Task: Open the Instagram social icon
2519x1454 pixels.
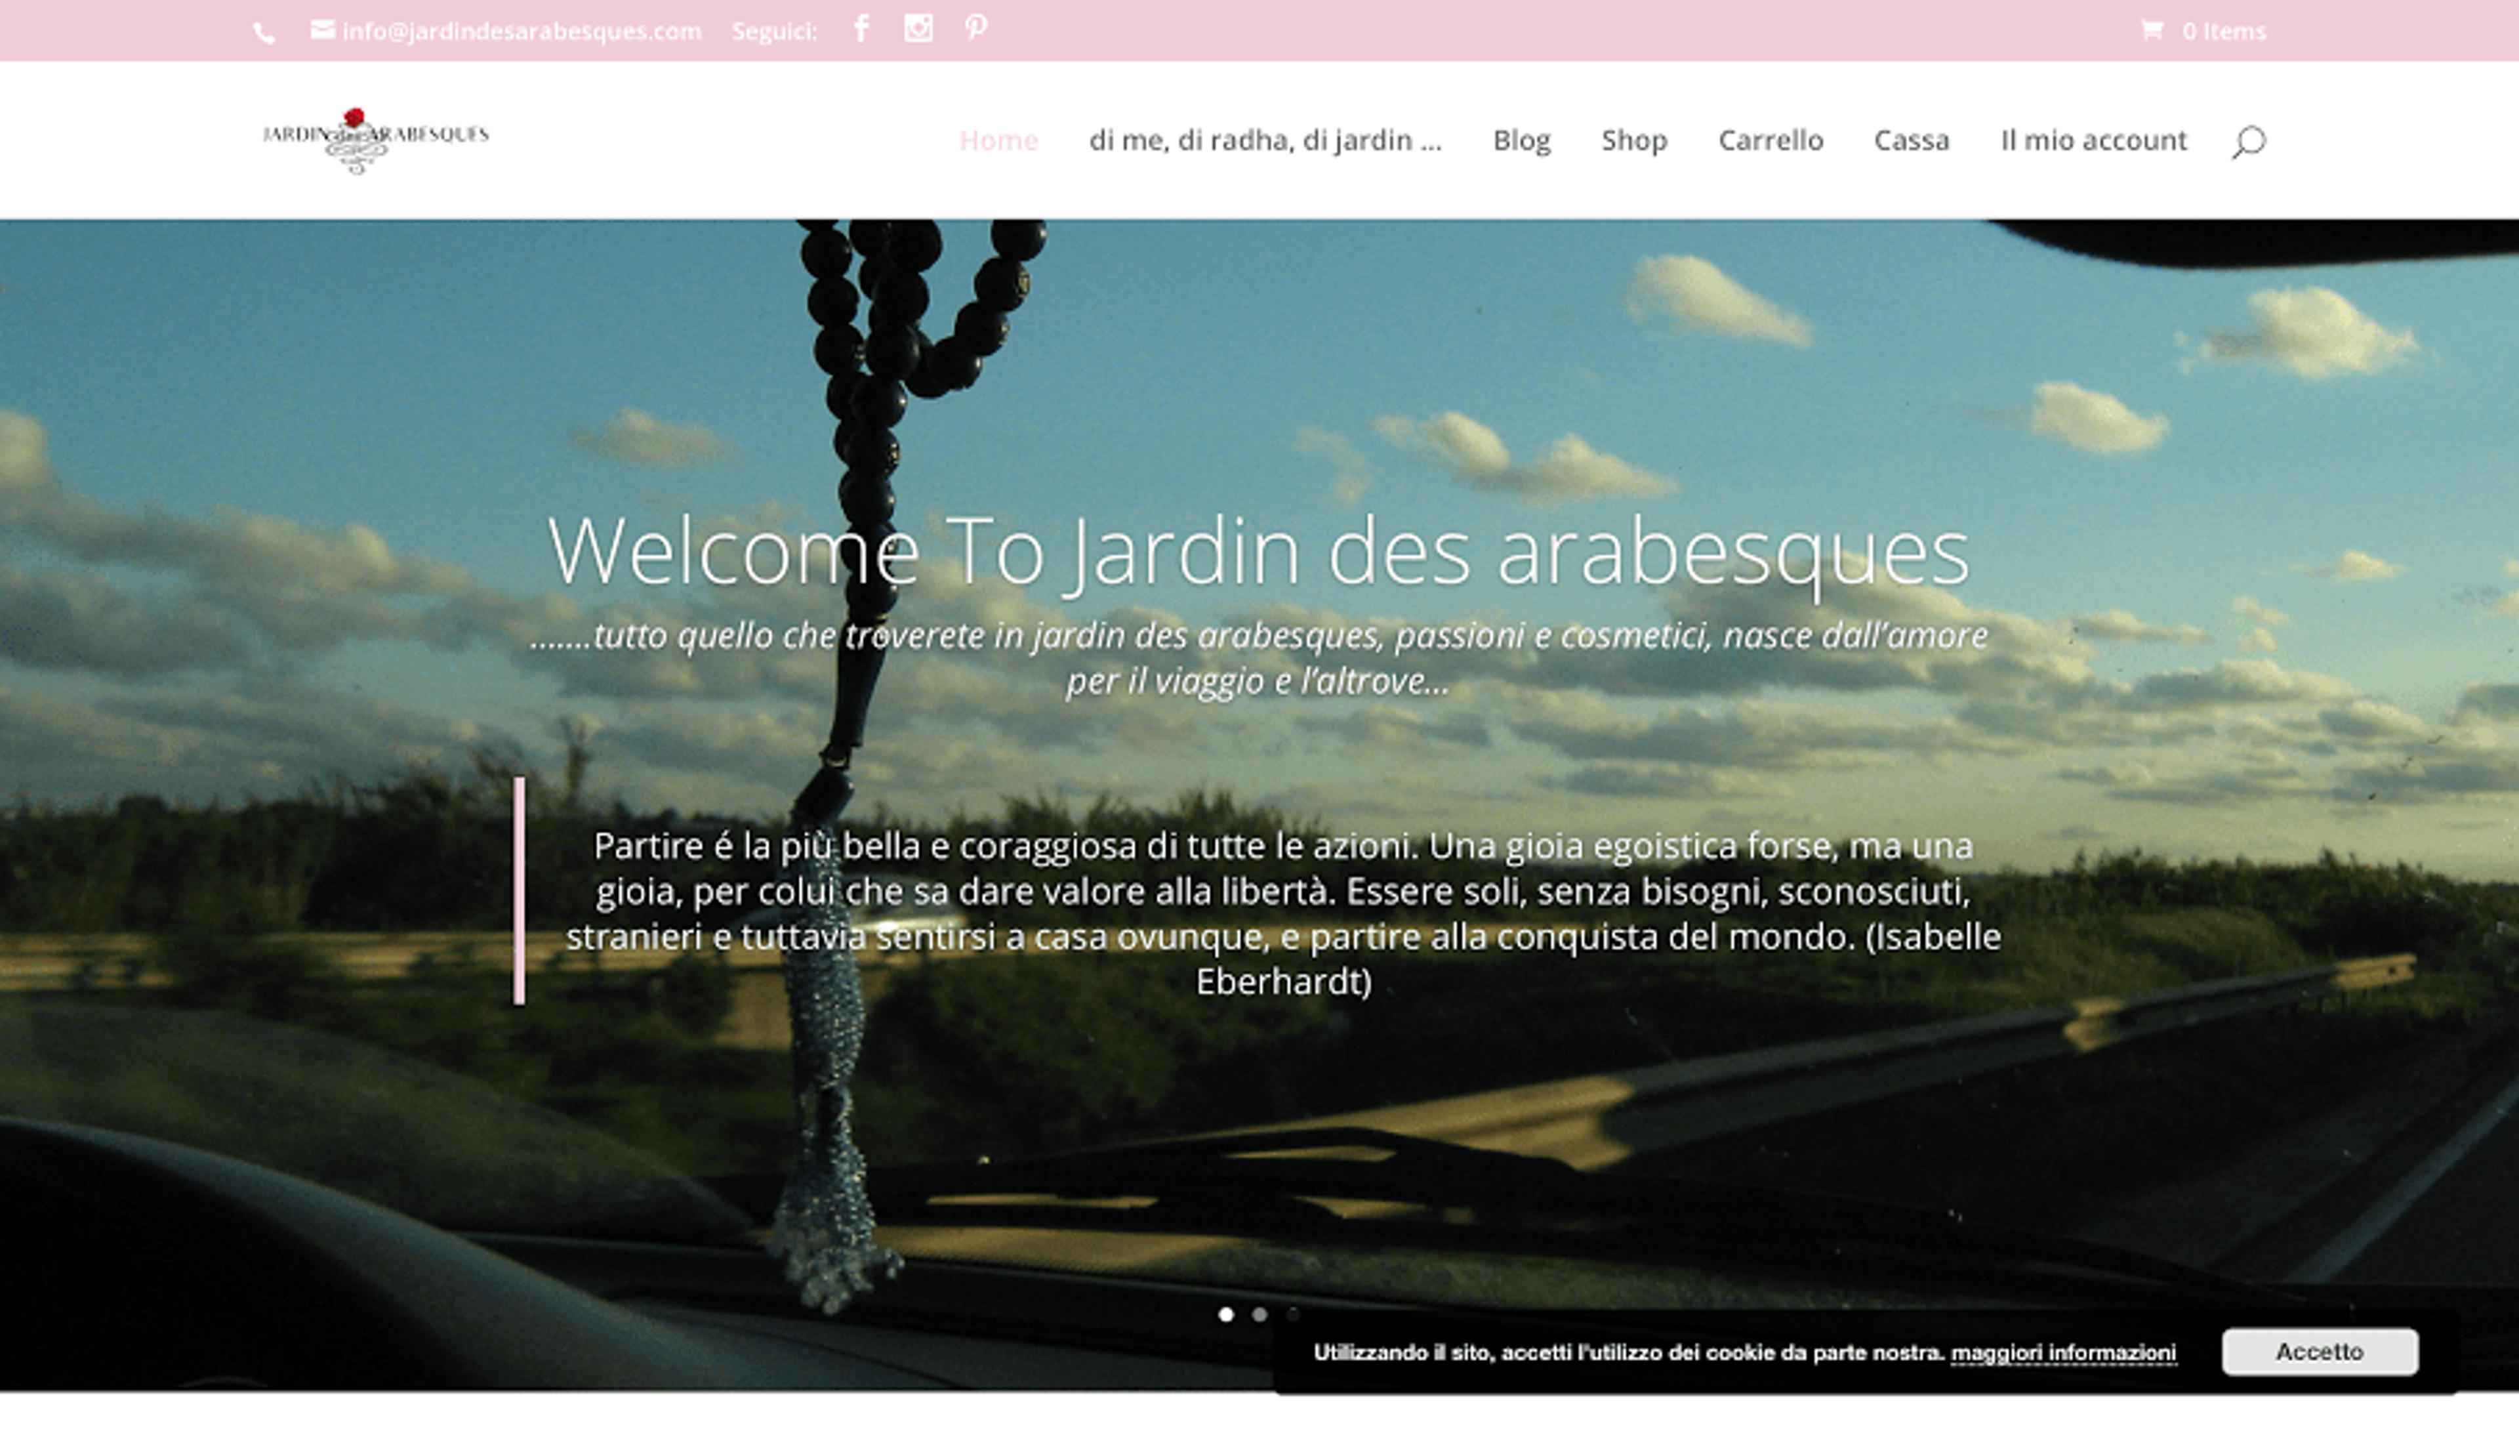Action: [x=918, y=28]
